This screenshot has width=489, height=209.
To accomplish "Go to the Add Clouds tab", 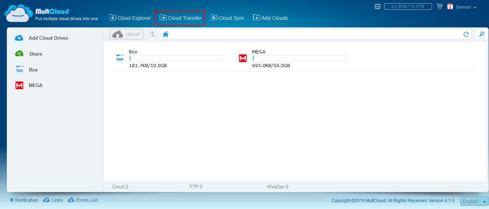I will point(270,18).
